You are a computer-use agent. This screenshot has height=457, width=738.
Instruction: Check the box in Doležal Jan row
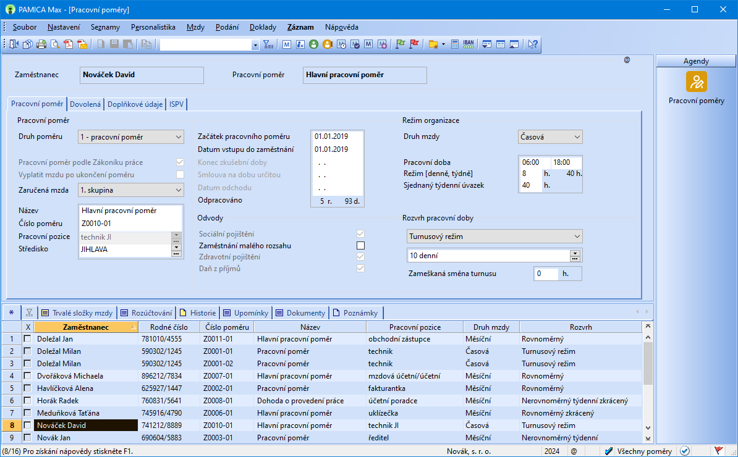28,338
